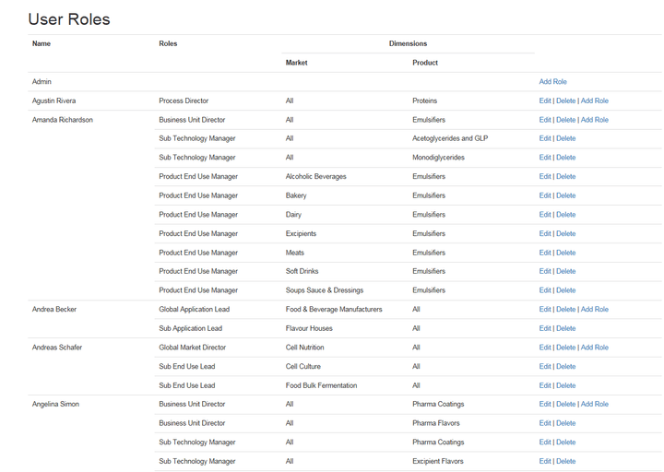Add Role for Agustin Rivera
This screenshot has width=664, height=472.
tap(594, 101)
